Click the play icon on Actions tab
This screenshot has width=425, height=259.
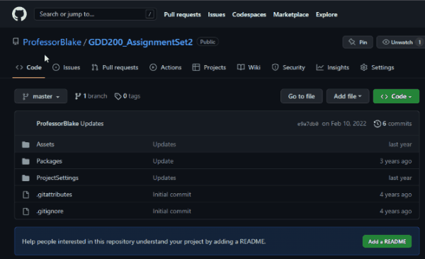(x=153, y=67)
